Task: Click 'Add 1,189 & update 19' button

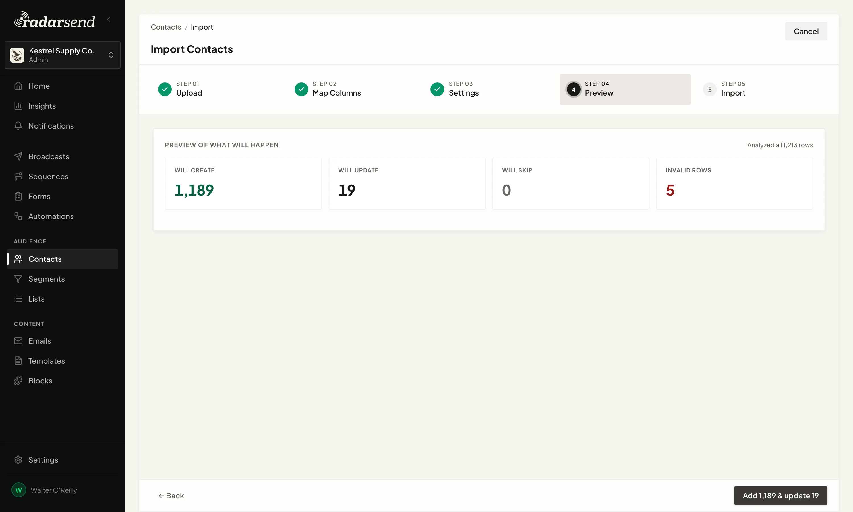Action: [780, 496]
